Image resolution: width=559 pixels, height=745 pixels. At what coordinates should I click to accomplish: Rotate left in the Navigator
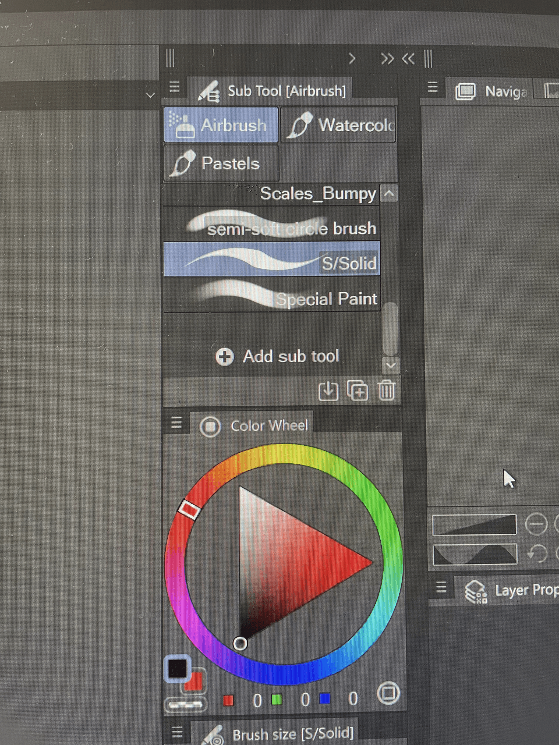(537, 553)
